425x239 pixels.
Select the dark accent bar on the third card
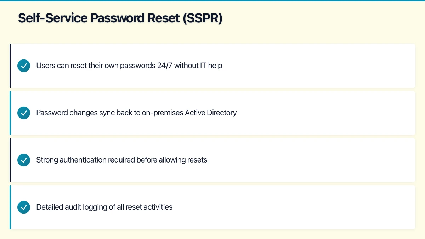(x=10, y=160)
